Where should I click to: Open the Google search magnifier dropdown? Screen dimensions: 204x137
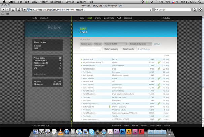157,10
